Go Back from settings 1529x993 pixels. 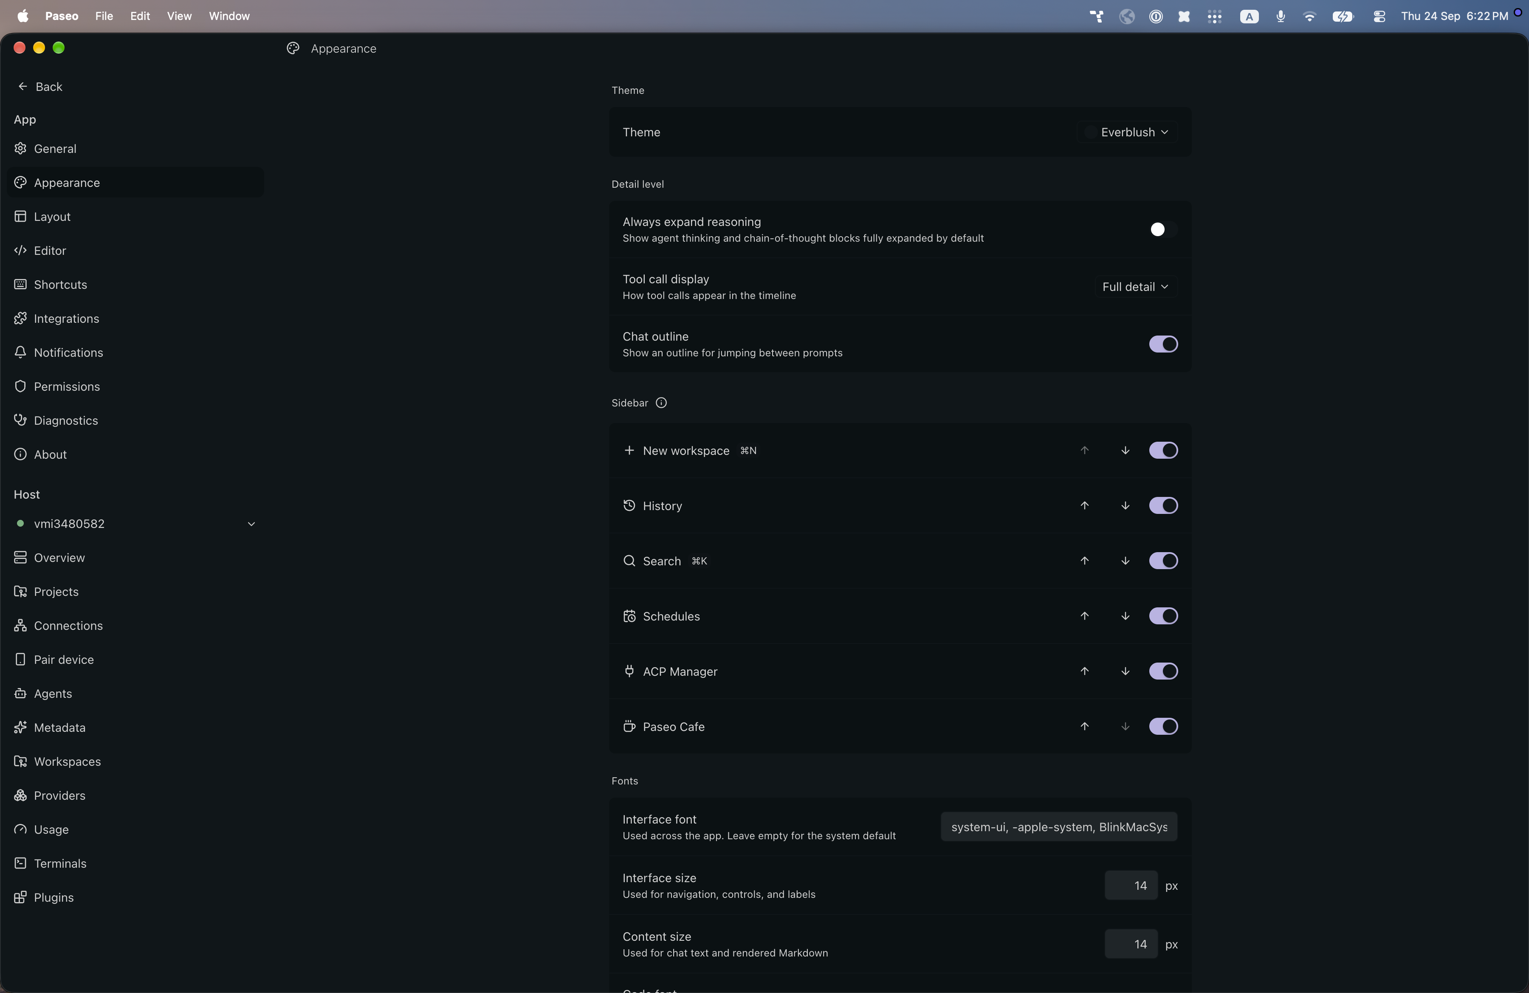[x=40, y=86]
